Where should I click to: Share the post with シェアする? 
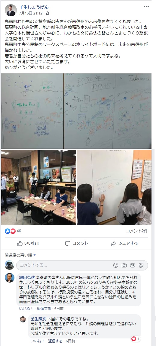pyautogui.click(x=124, y=243)
